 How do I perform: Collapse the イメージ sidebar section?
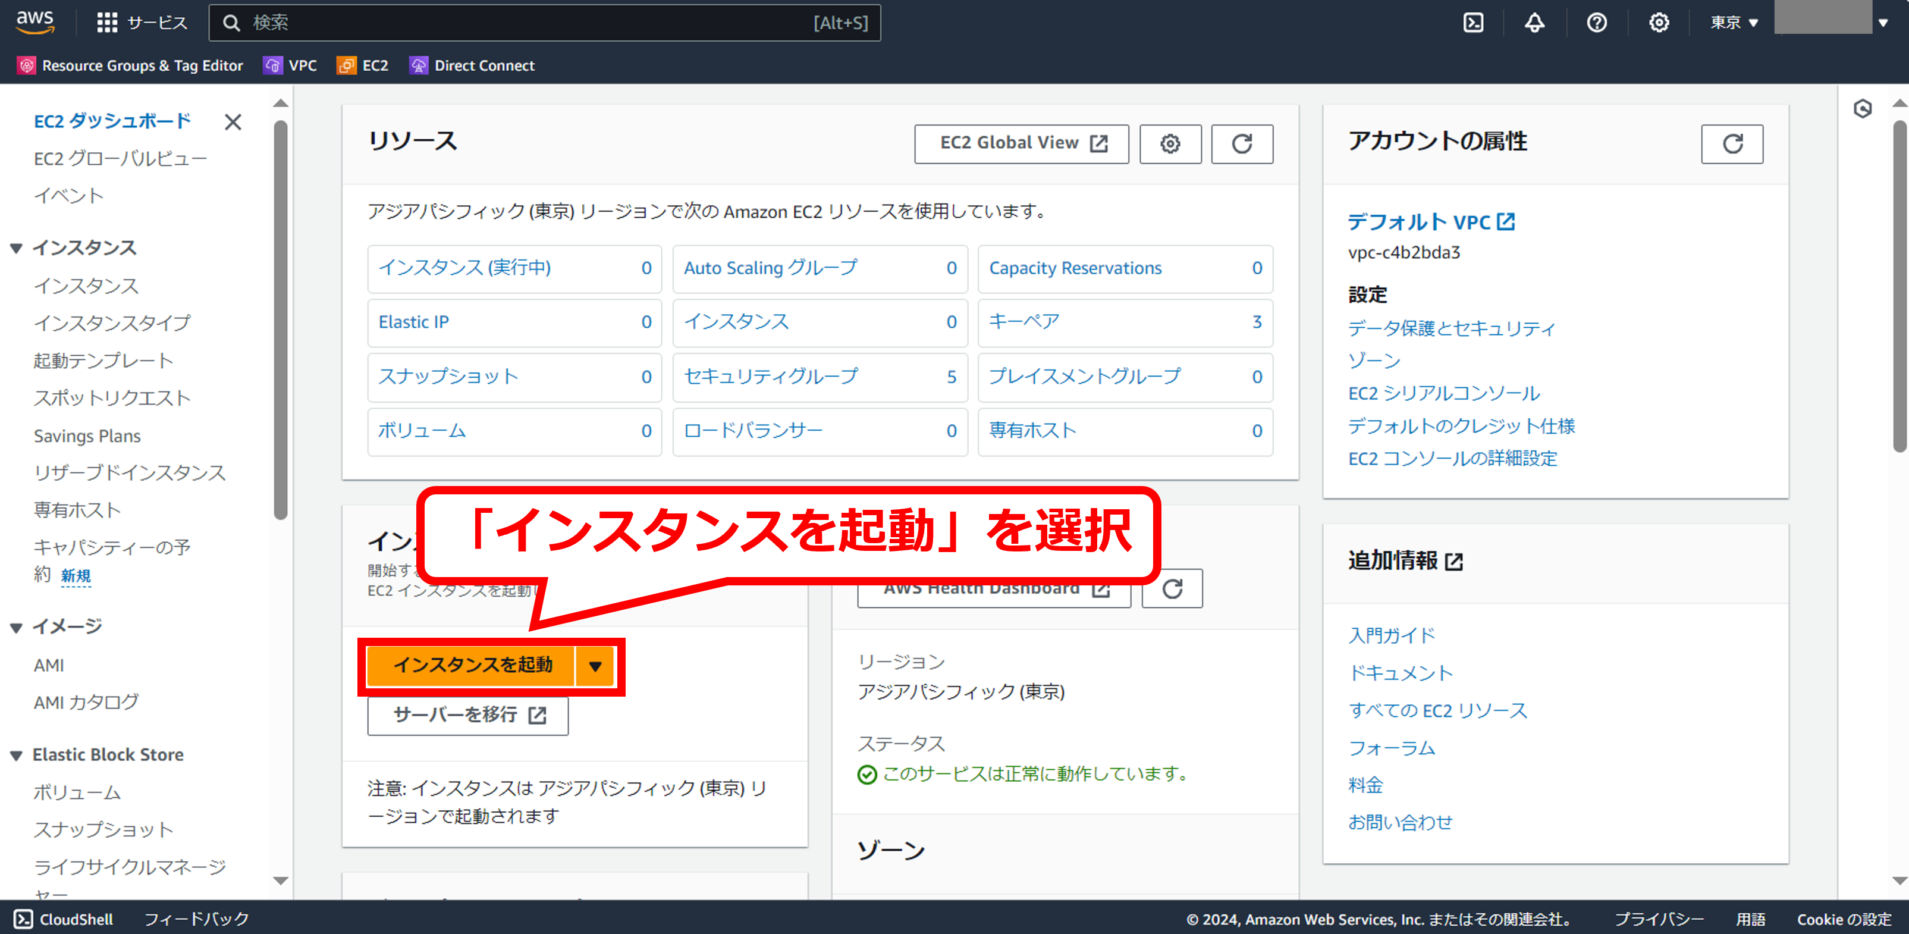click(x=16, y=628)
